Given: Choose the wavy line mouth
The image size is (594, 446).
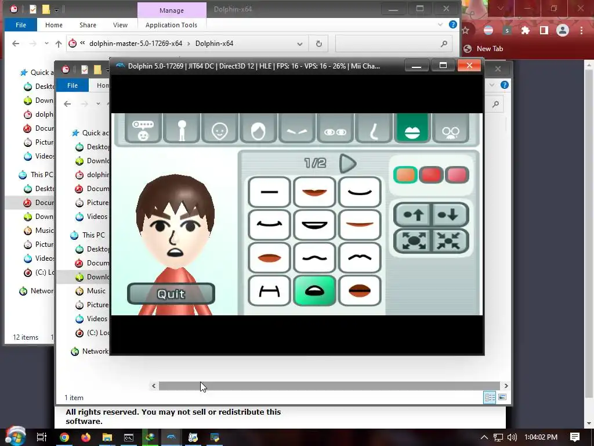Looking at the screenshot, I should (x=314, y=257).
